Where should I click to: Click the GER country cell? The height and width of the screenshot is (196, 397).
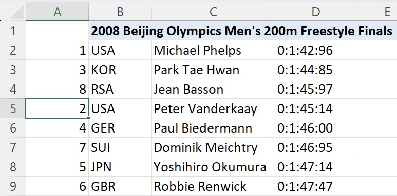120,128
